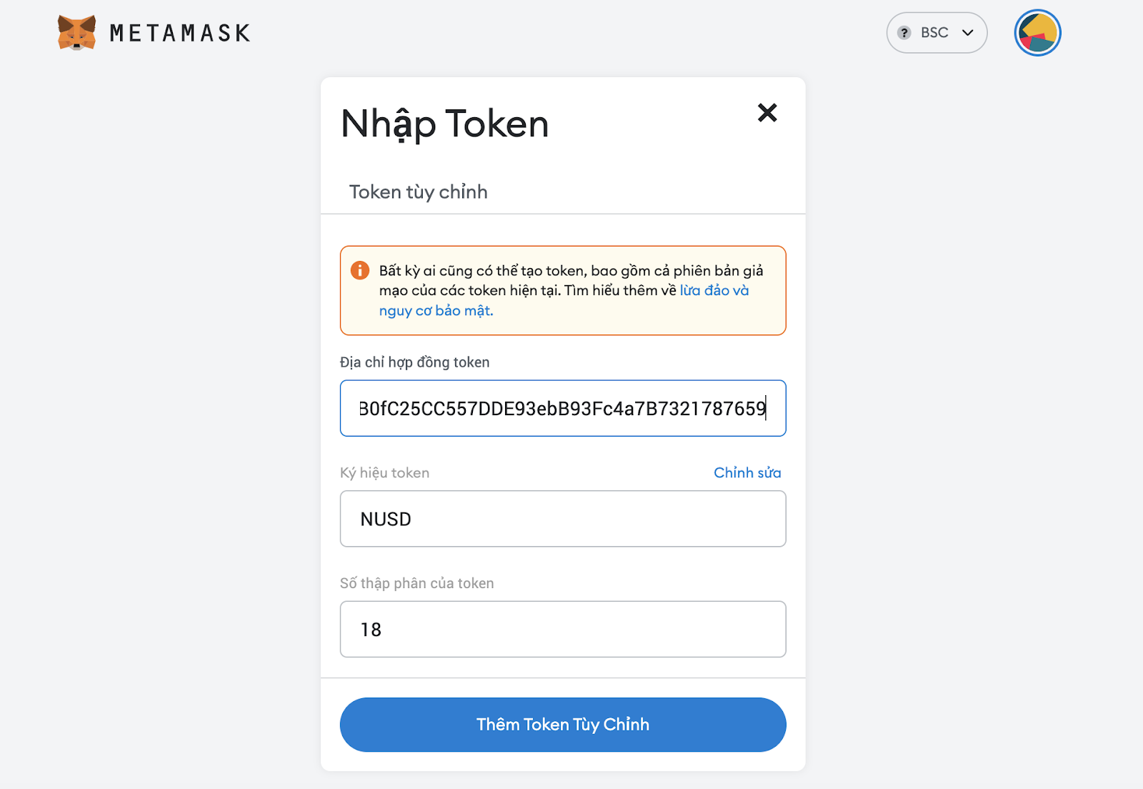Open the account avatar menu
Viewport: 1143px width, 789px height.
[x=1037, y=33]
